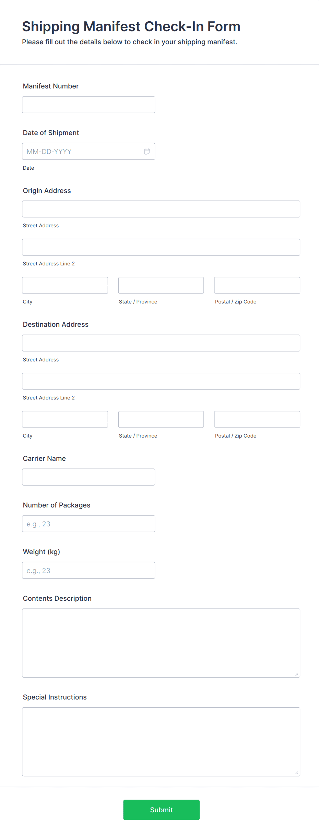Viewport: 319px width, 837px height.
Task: Open the date picker calendar icon
Action: pyautogui.click(x=147, y=151)
